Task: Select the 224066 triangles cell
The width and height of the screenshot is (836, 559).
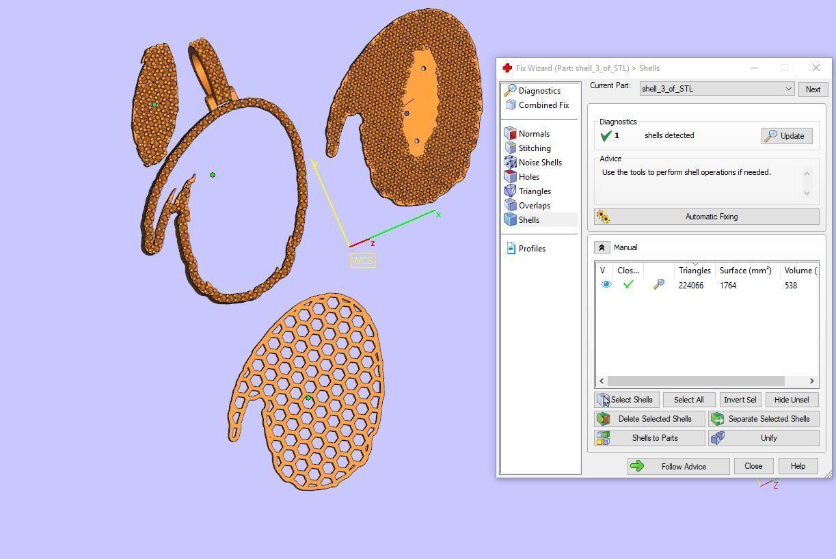Action: [x=691, y=286]
